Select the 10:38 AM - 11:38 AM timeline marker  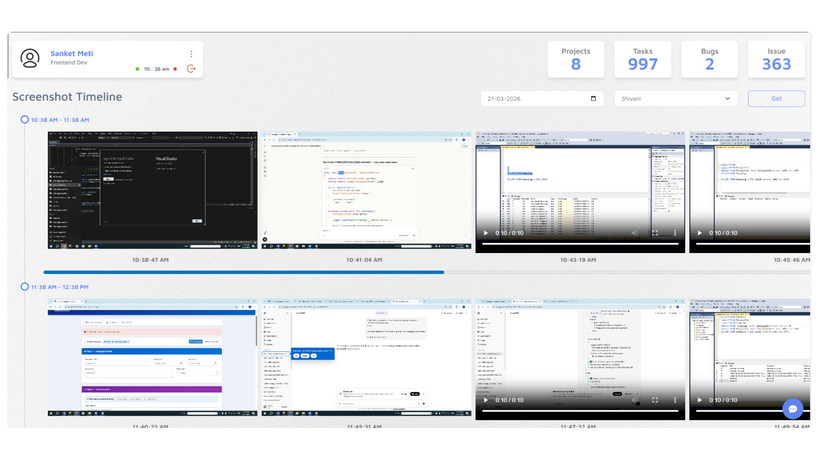click(25, 120)
